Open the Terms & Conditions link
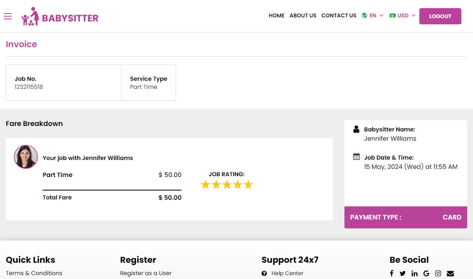The height and width of the screenshot is (279, 473). [x=34, y=273]
